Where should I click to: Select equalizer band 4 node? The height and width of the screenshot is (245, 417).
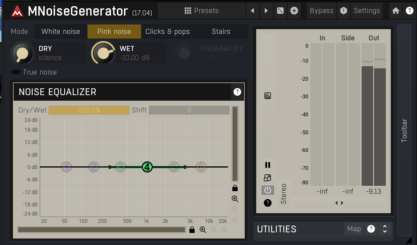pyautogui.click(x=147, y=167)
